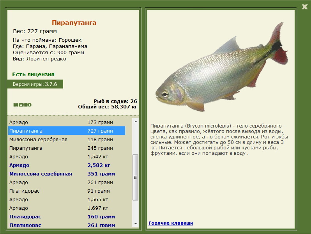Viewport: 311px width, 234px height.
Task: Click the Есть лицензия status text
Action: 34,74
